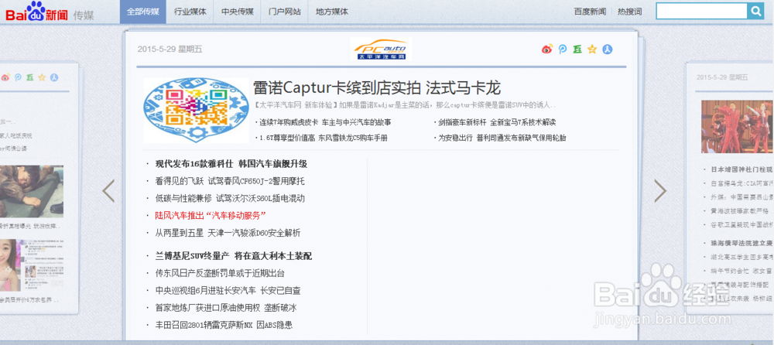Open the 百度新闻 link
The width and height of the screenshot is (774, 345).
[x=590, y=12]
